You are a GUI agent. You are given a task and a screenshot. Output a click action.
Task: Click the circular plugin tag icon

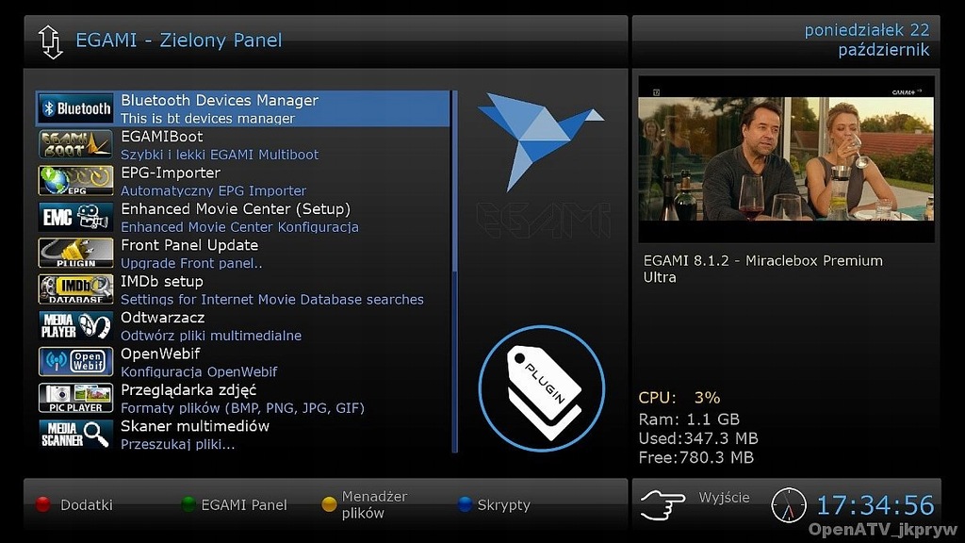[542, 389]
